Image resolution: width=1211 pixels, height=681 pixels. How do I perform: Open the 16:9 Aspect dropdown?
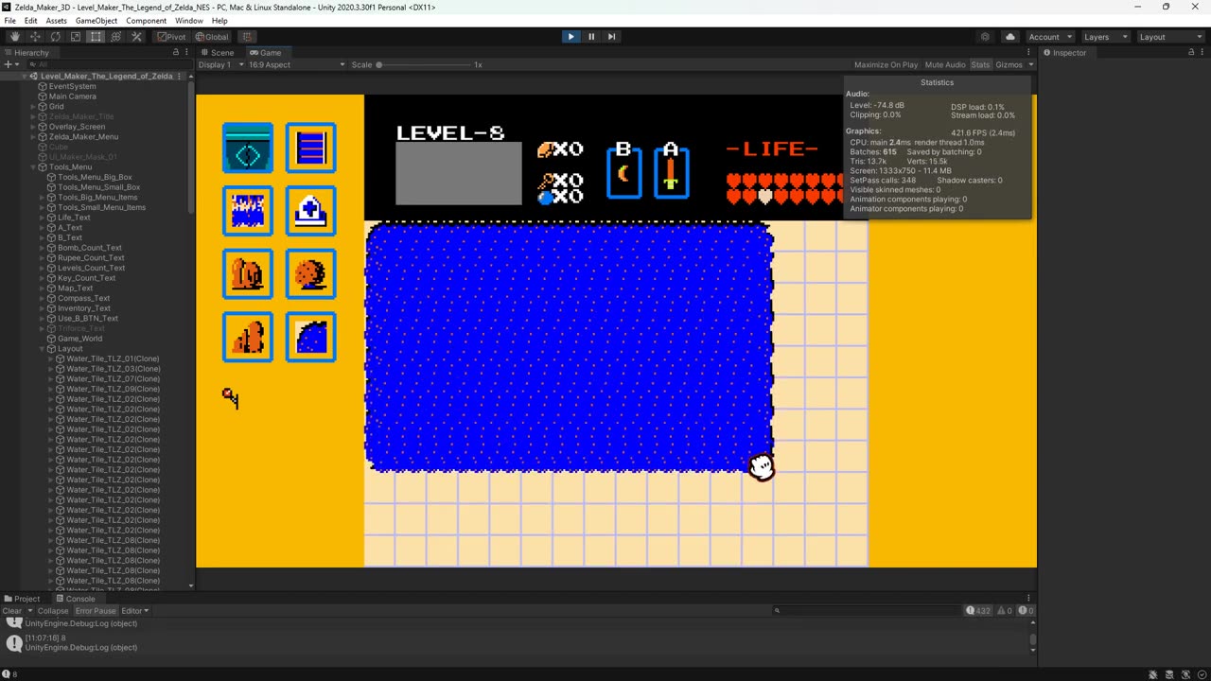point(296,64)
